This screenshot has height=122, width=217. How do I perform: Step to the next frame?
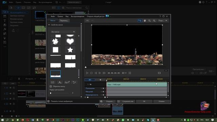[x=100, y=73]
